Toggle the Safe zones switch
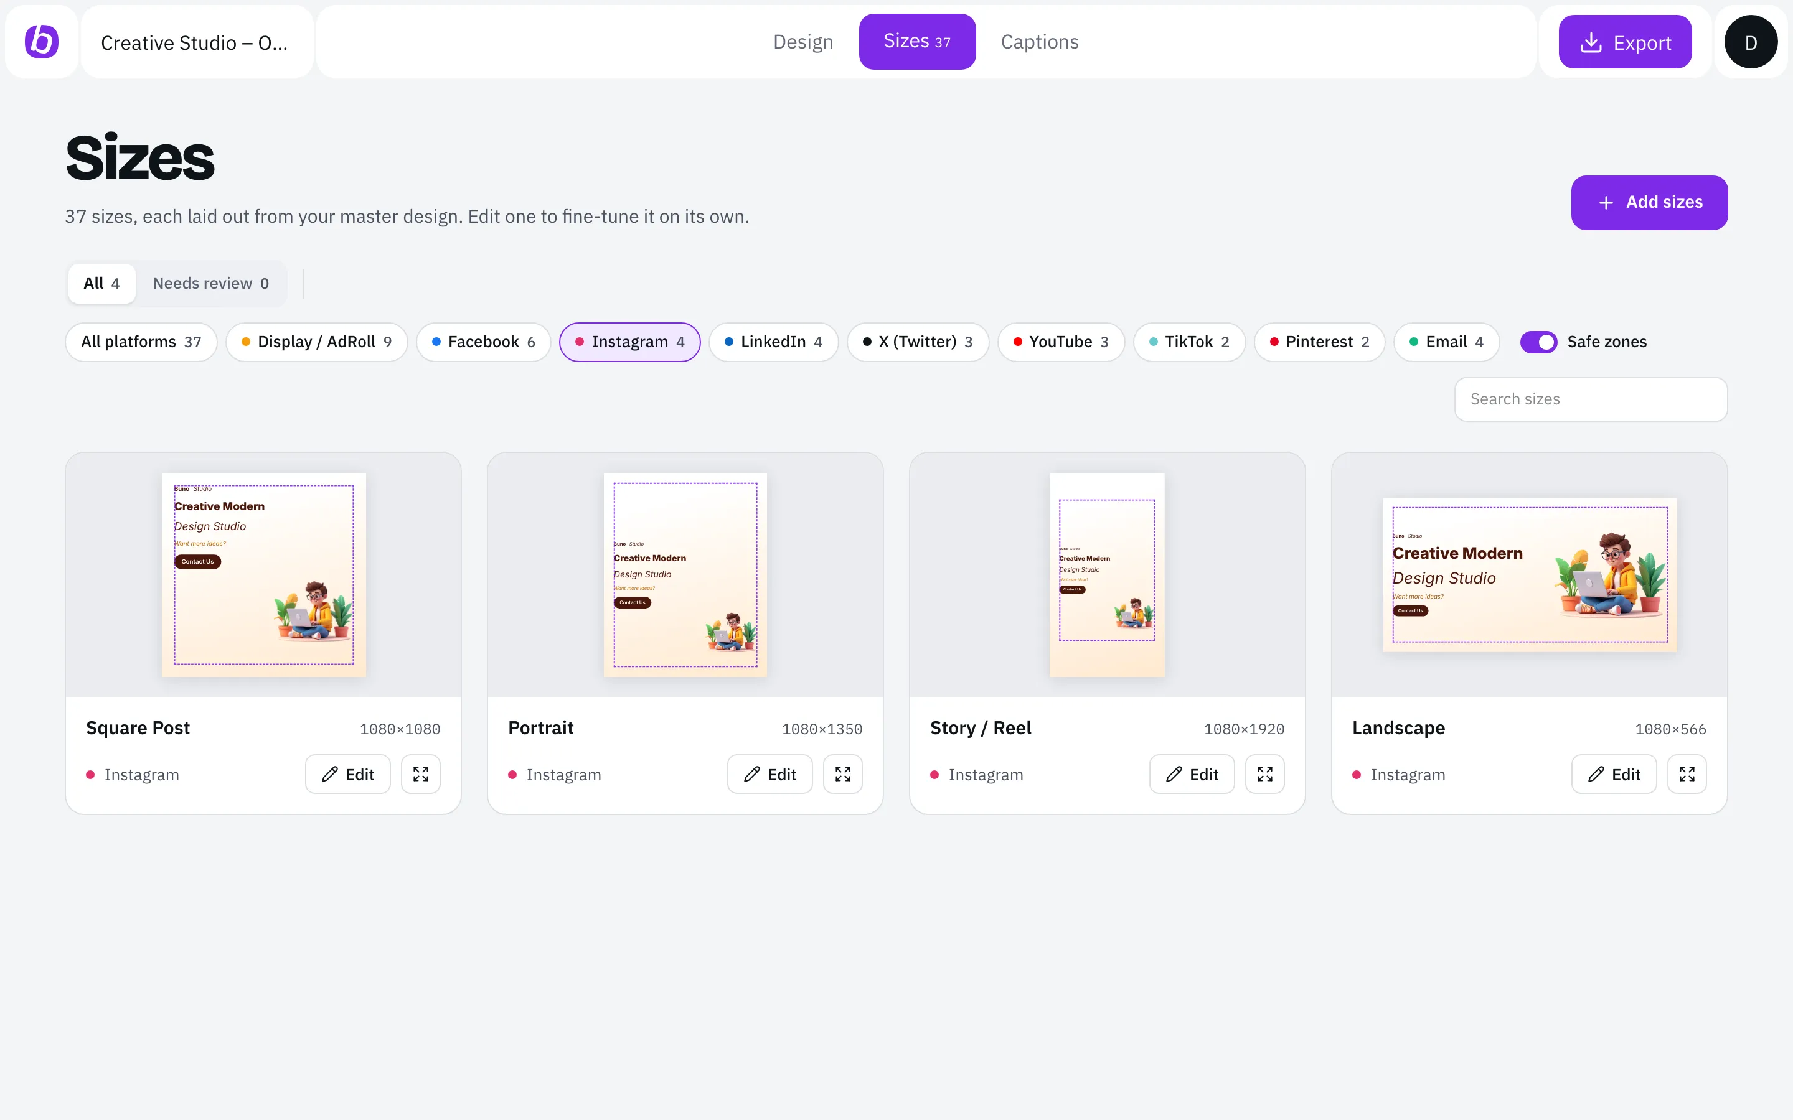 [x=1538, y=342]
